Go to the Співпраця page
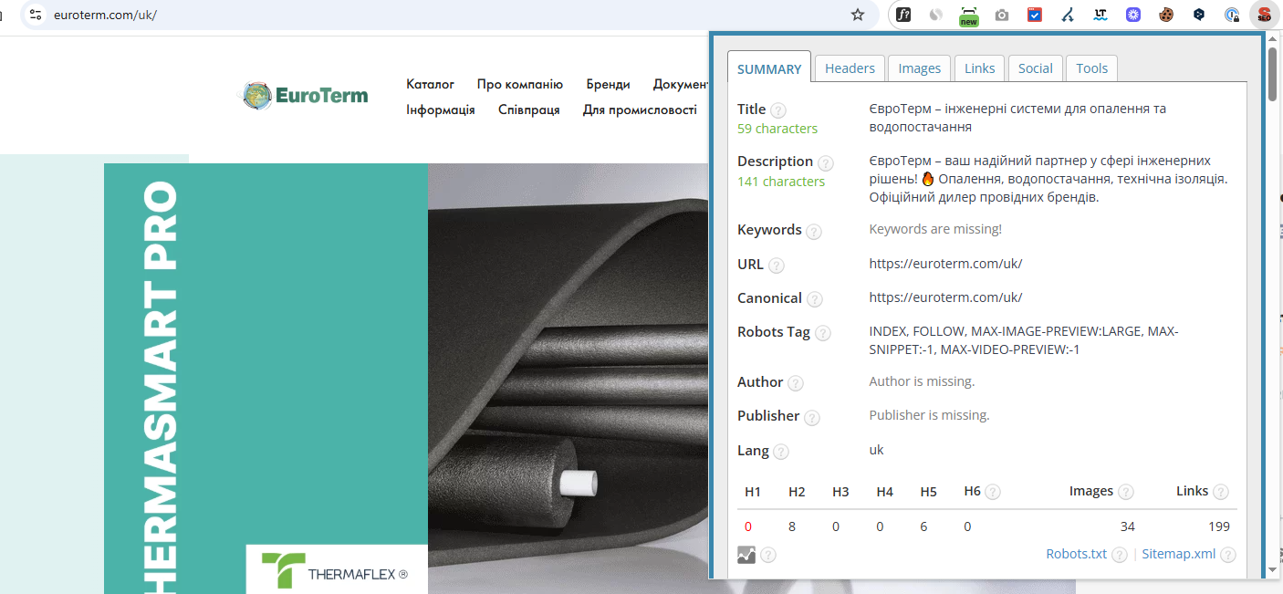 click(528, 109)
